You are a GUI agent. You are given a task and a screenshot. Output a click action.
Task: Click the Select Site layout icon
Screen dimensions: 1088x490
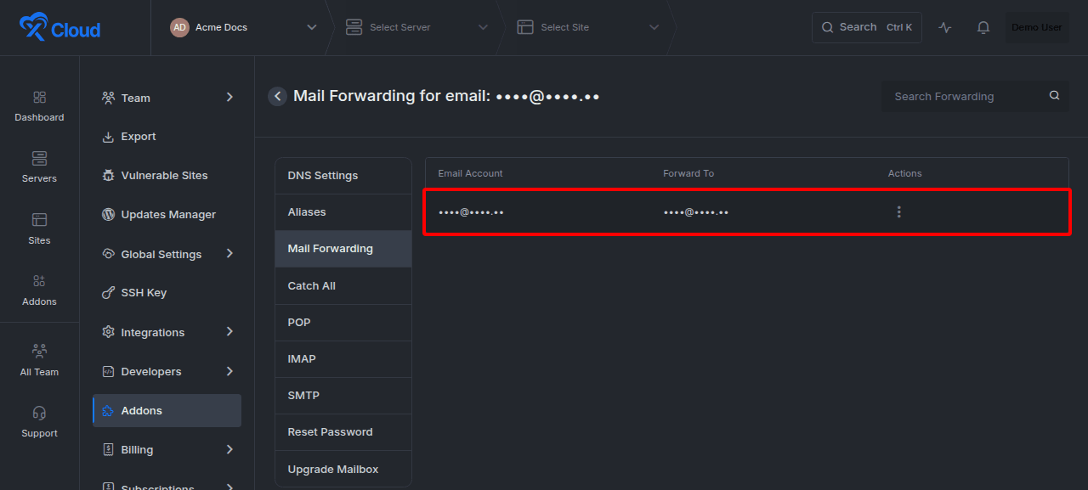[x=525, y=27]
